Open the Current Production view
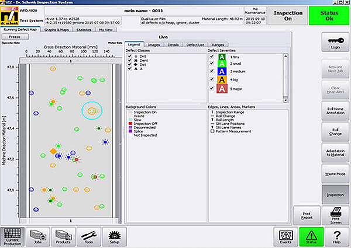The image size is (351, 248). coord(12,236)
